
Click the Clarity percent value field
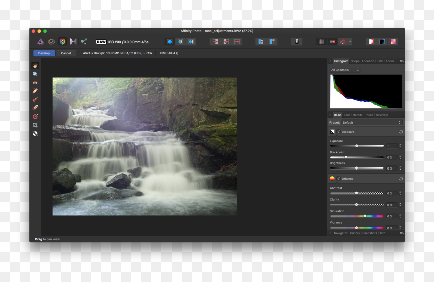click(392, 205)
